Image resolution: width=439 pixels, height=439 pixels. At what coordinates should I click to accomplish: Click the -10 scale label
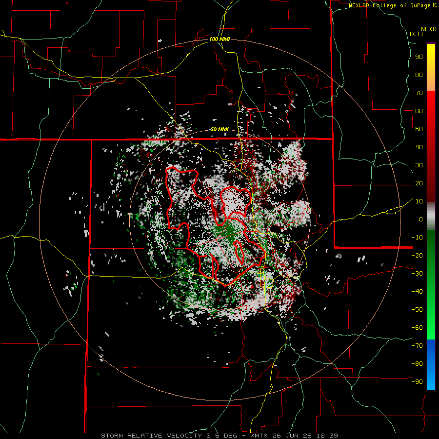click(x=417, y=238)
